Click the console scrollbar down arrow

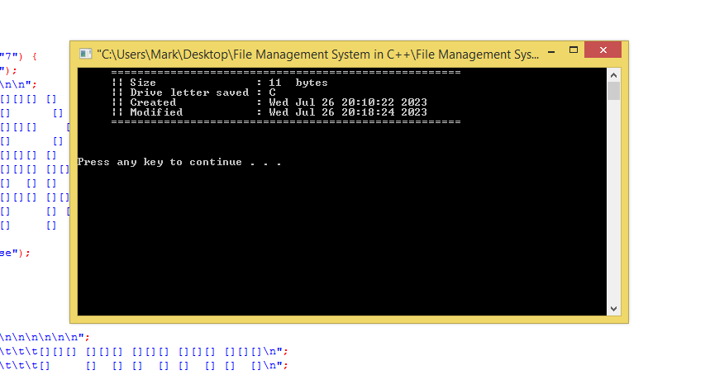(613, 309)
